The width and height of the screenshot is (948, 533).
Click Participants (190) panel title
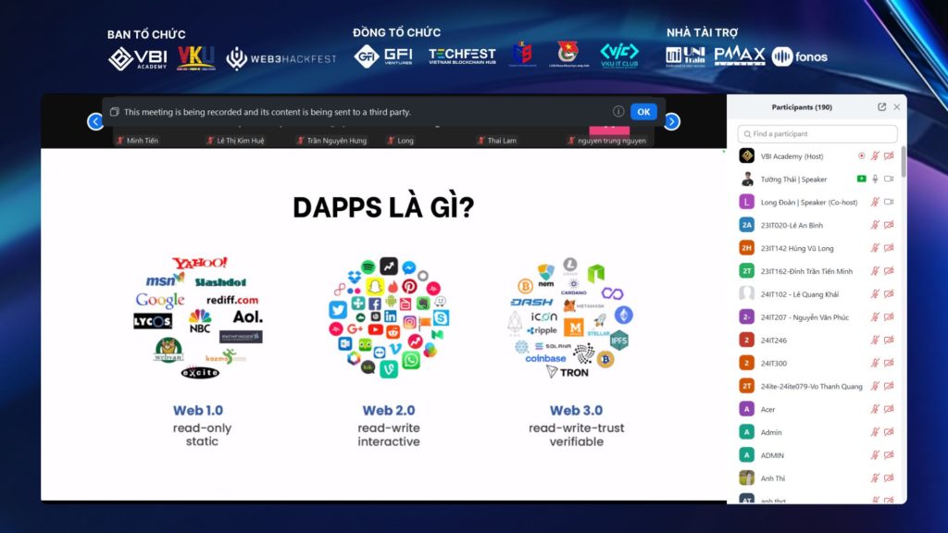point(802,107)
